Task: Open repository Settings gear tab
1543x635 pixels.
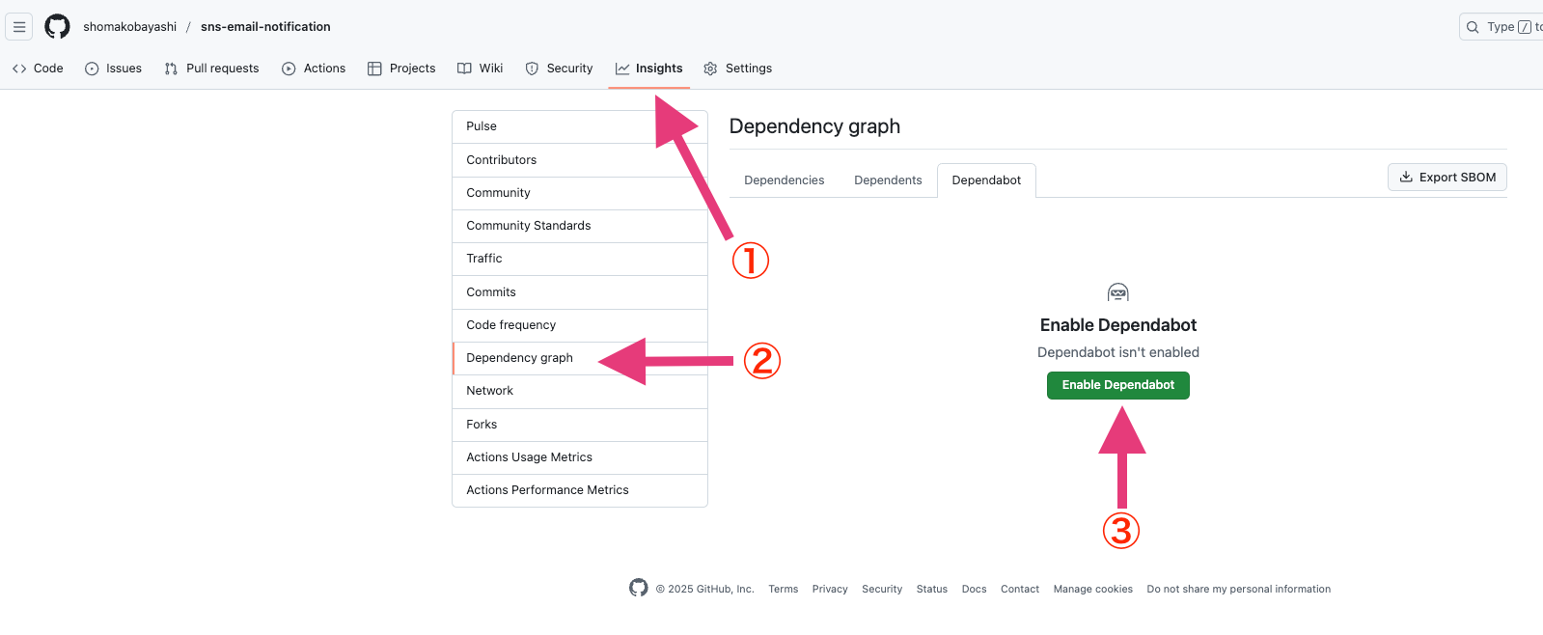Action: click(x=738, y=69)
